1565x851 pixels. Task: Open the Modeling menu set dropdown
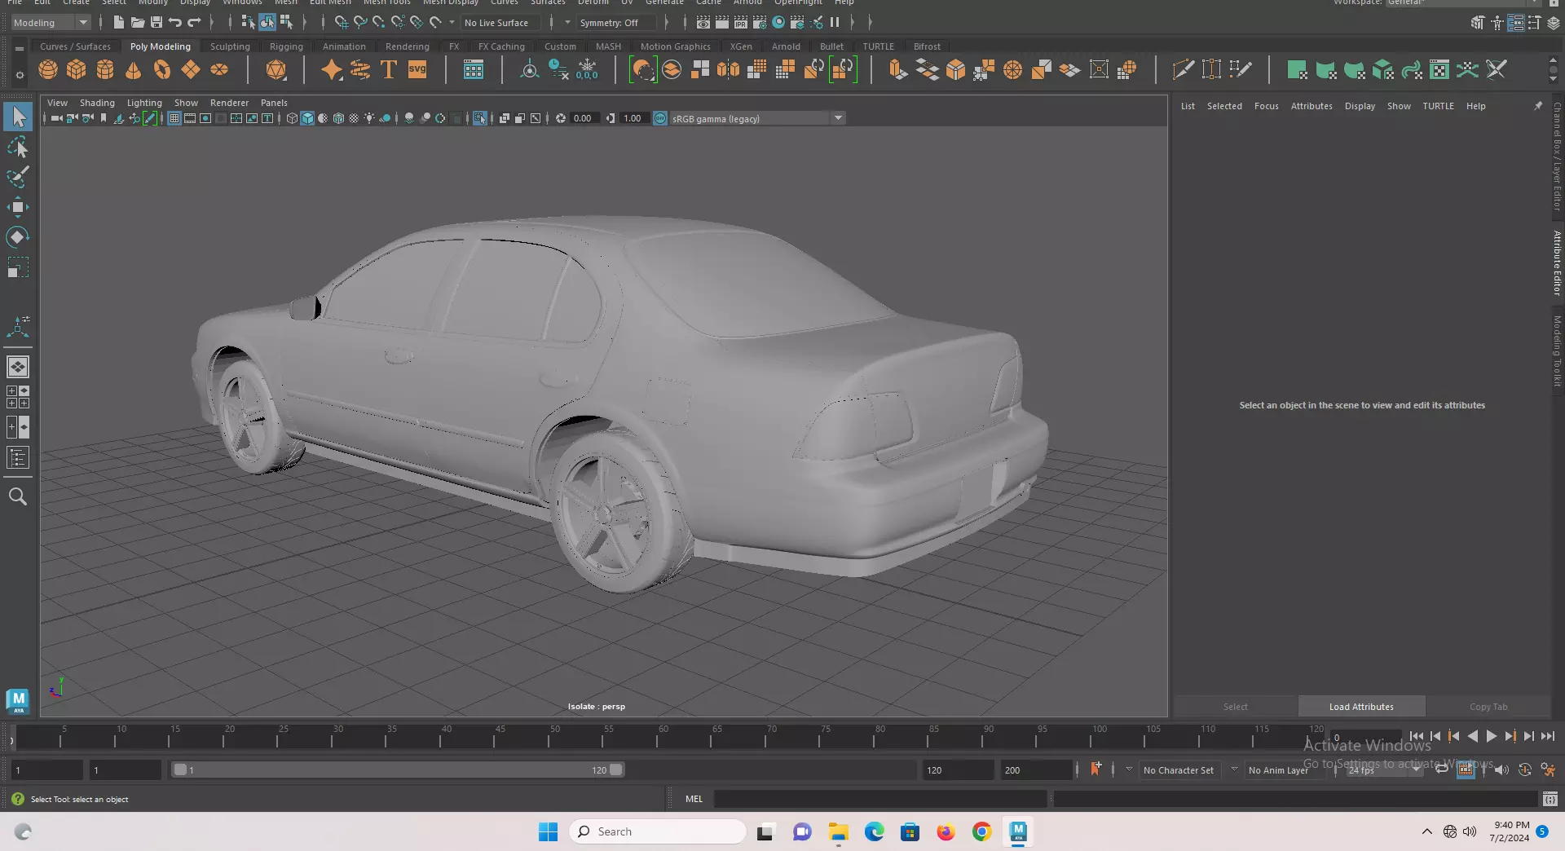pyautogui.click(x=50, y=23)
